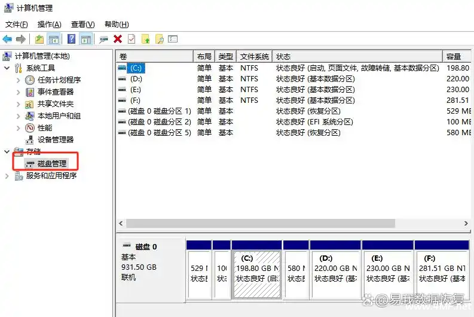This screenshot has height=317, width=474.
Task: Click the red X delete toolbar icon
Action: pos(118,39)
